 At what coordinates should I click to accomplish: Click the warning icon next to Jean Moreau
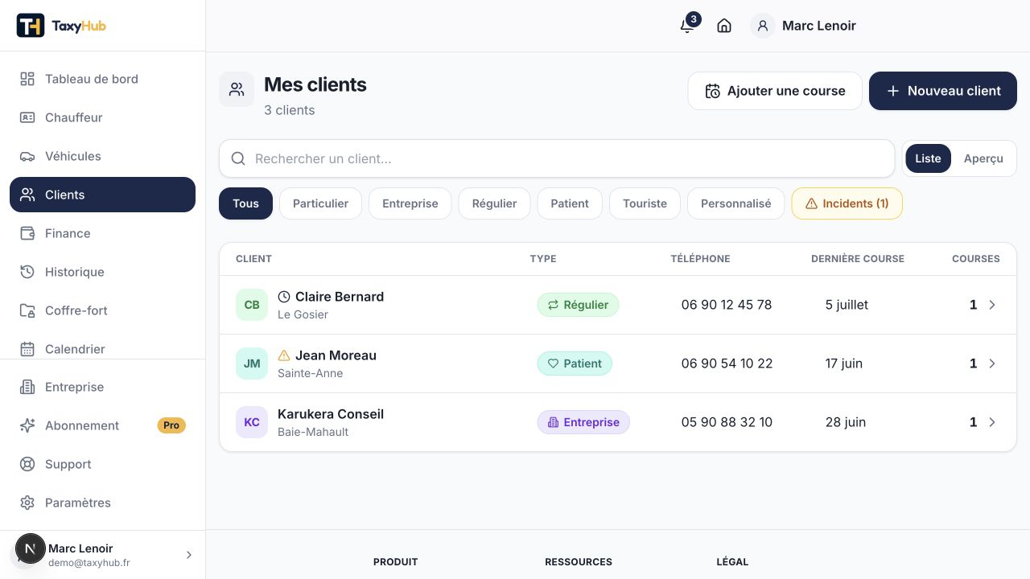[284, 355]
